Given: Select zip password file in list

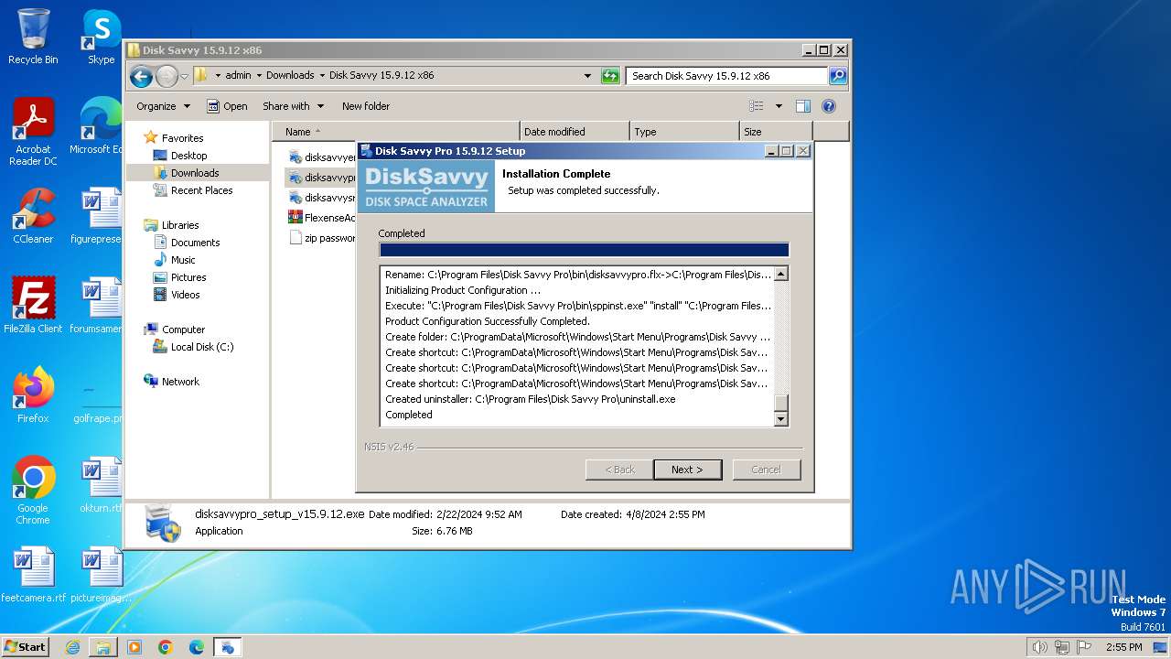Looking at the screenshot, I should click(x=322, y=238).
